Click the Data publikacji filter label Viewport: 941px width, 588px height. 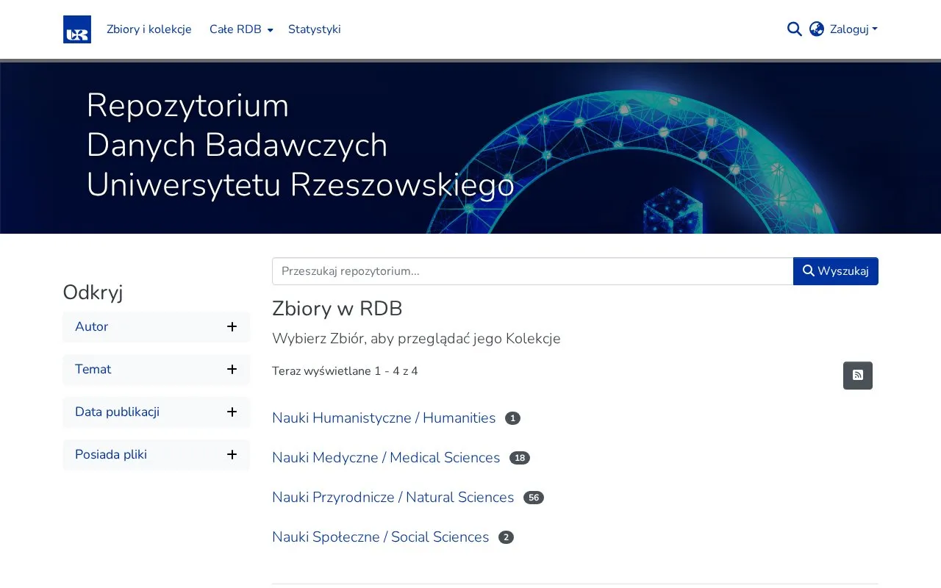coord(118,412)
